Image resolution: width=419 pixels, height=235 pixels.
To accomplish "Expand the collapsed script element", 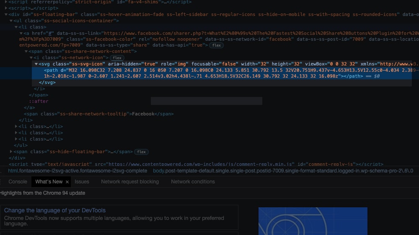I will [x=6, y=8].
